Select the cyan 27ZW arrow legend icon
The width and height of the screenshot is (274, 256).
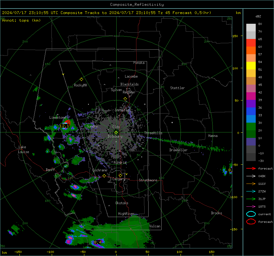point(251,191)
